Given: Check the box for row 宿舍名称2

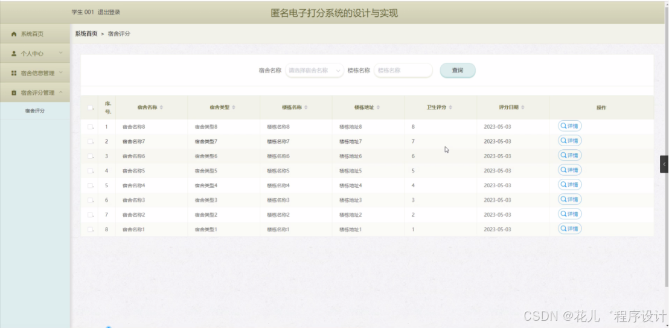Looking at the screenshot, I should tap(90, 215).
